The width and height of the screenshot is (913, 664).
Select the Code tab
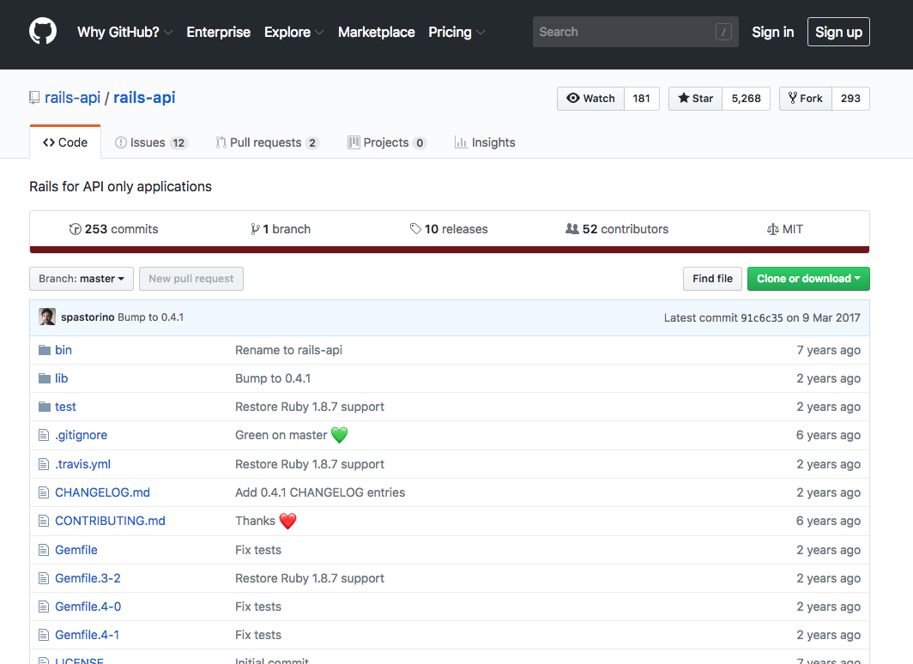pyautogui.click(x=65, y=142)
